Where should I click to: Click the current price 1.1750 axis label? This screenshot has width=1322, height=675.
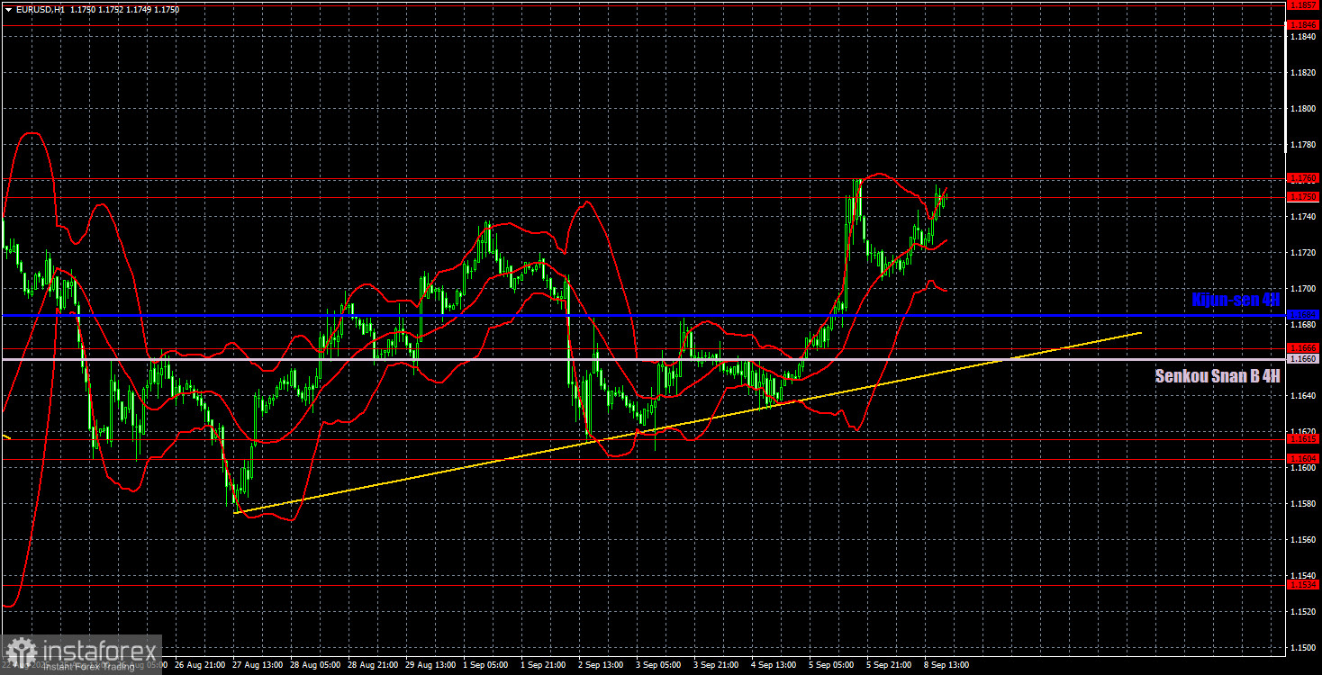pyautogui.click(x=1303, y=197)
